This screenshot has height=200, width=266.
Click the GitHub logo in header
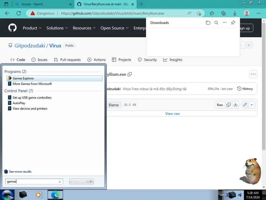pos(12,28)
